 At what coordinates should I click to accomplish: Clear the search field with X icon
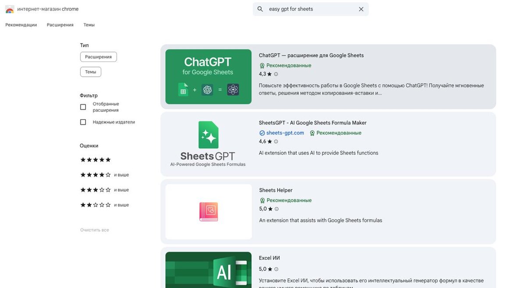[x=361, y=9]
